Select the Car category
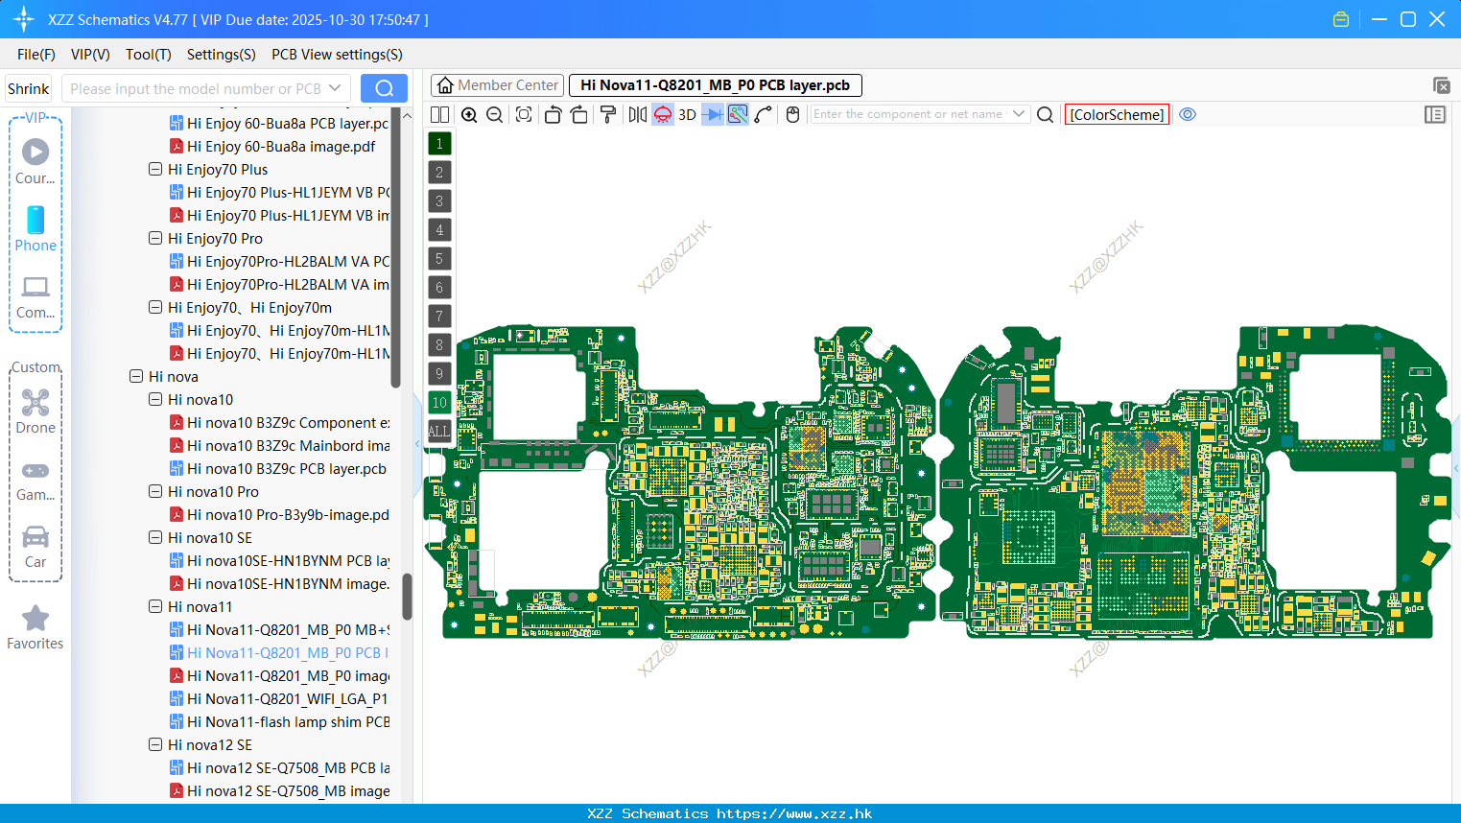This screenshot has height=823, width=1461. coord(35,547)
